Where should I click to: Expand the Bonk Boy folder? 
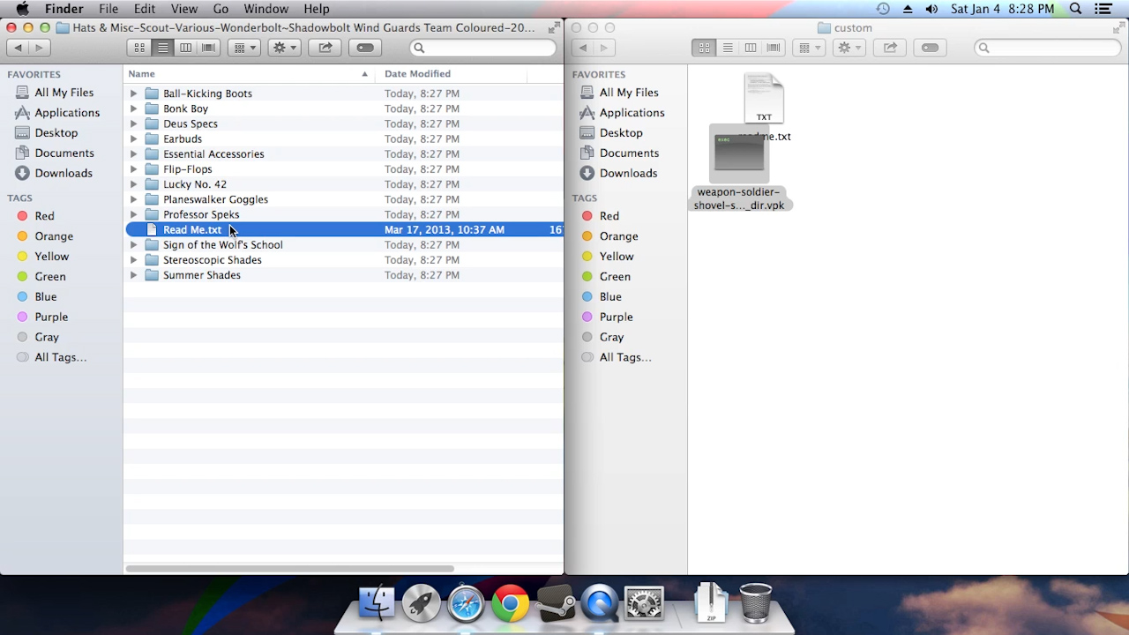tap(133, 108)
